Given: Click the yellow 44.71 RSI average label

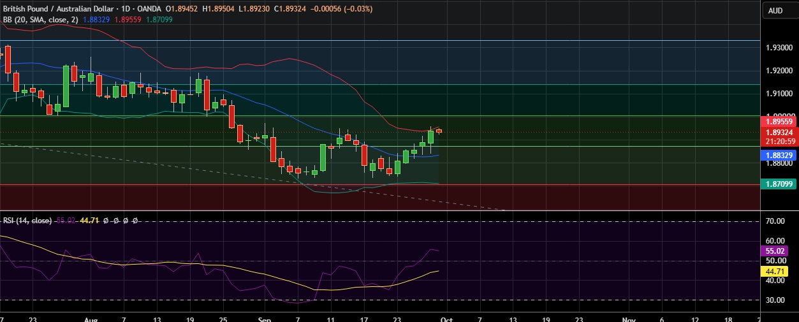Looking at the screenshot, I should point(774,272).
